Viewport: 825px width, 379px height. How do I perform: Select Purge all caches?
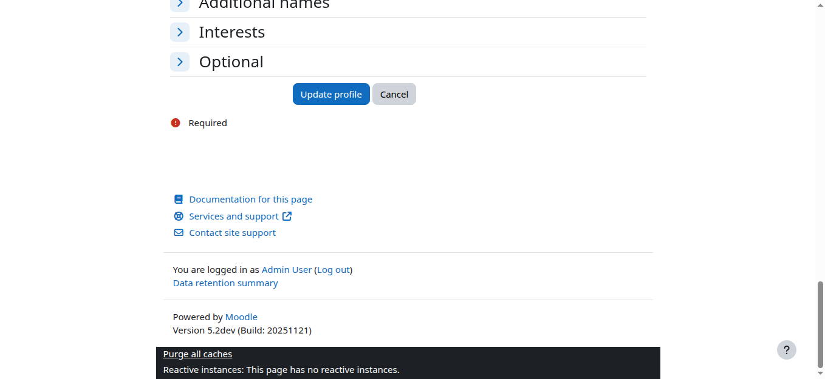point(197,354)
